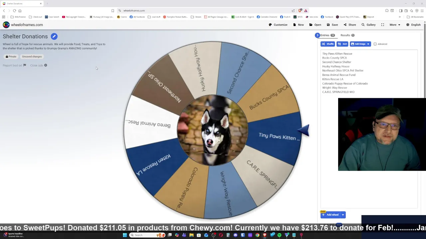
Task: Show more bookmarks with the chevron
Action: (400, 17)
